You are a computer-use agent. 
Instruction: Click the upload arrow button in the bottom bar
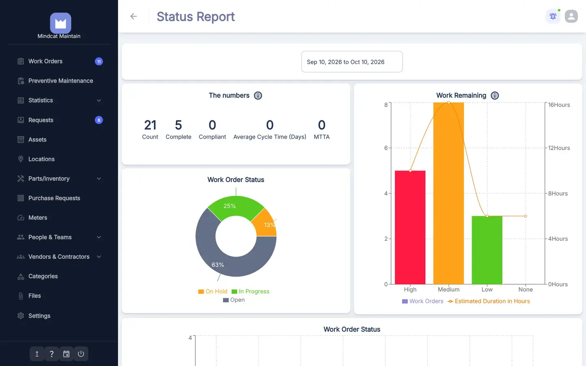(37, 354)
